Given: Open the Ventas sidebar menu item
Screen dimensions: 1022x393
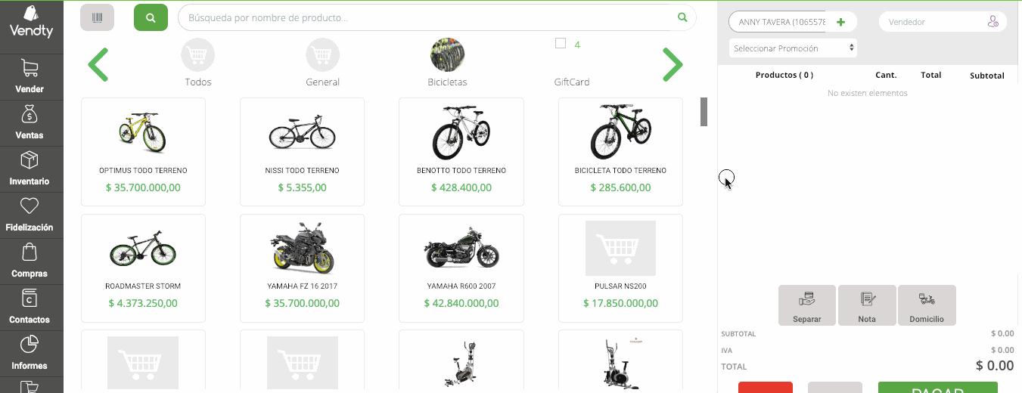Looking at the screenshot, I should coord(30,122).
